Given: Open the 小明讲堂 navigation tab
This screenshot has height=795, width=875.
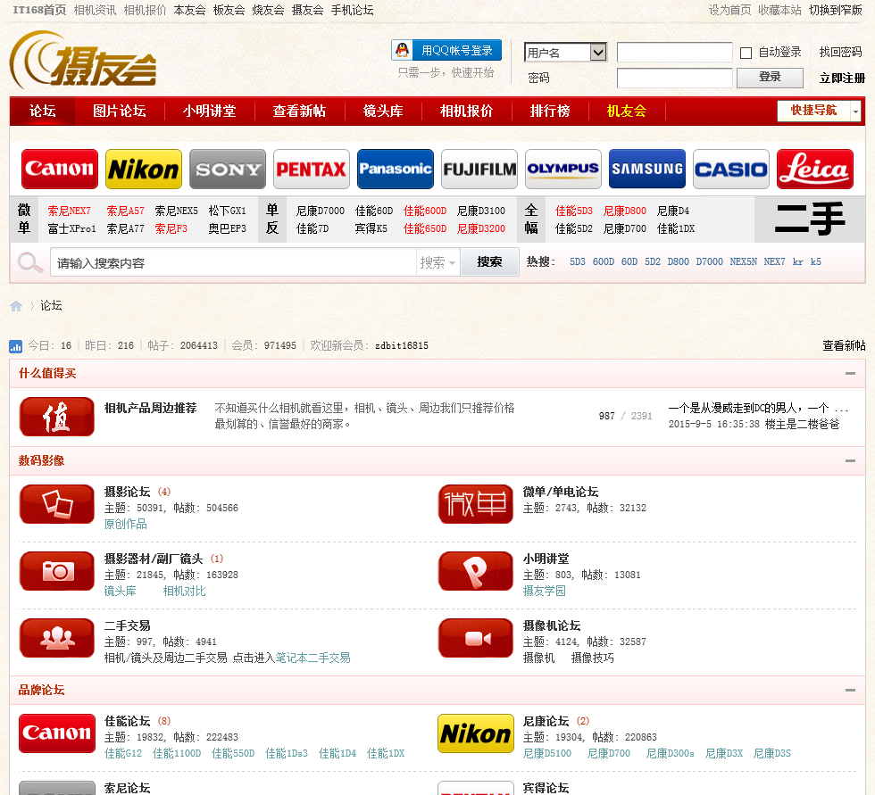Looking at the screenshot, I should 209,111.
